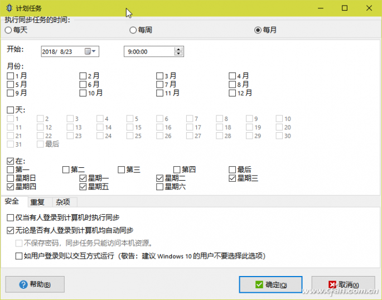Uncheck the 星期一 checkbox
The height and width of the screenshot is (300, 382).
(83, 178)
